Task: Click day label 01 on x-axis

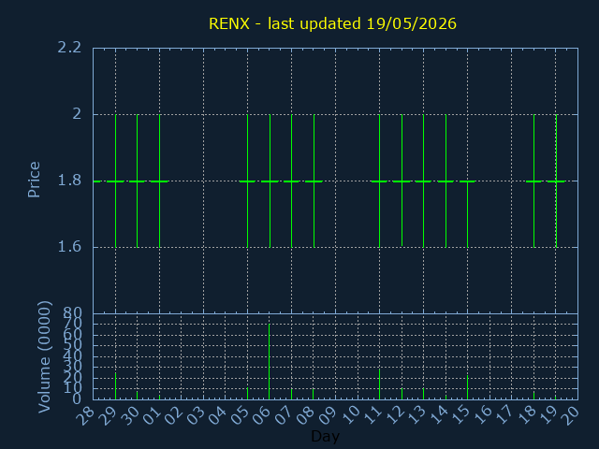Action: coord(152,415)
